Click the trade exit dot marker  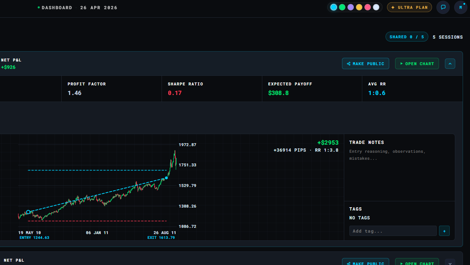coord(166,178)
